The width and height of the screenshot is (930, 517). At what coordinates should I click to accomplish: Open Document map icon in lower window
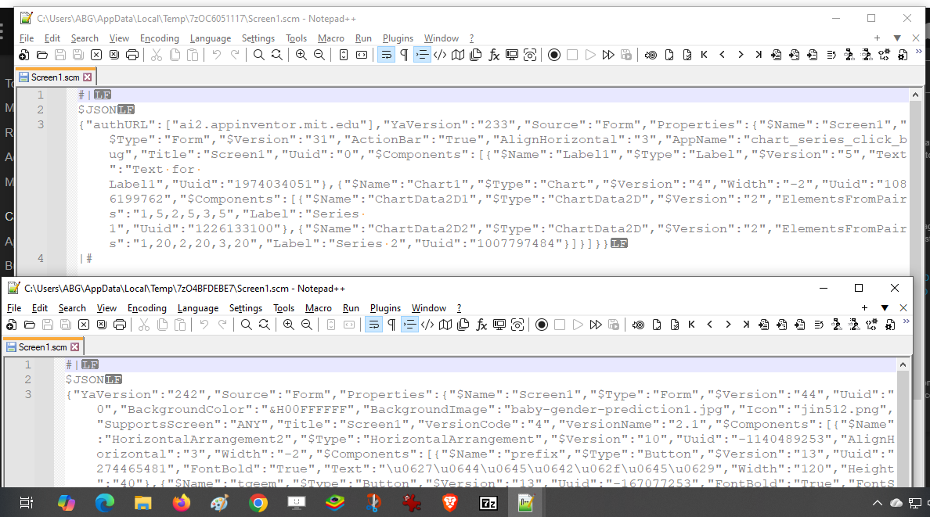pos(445,325)
